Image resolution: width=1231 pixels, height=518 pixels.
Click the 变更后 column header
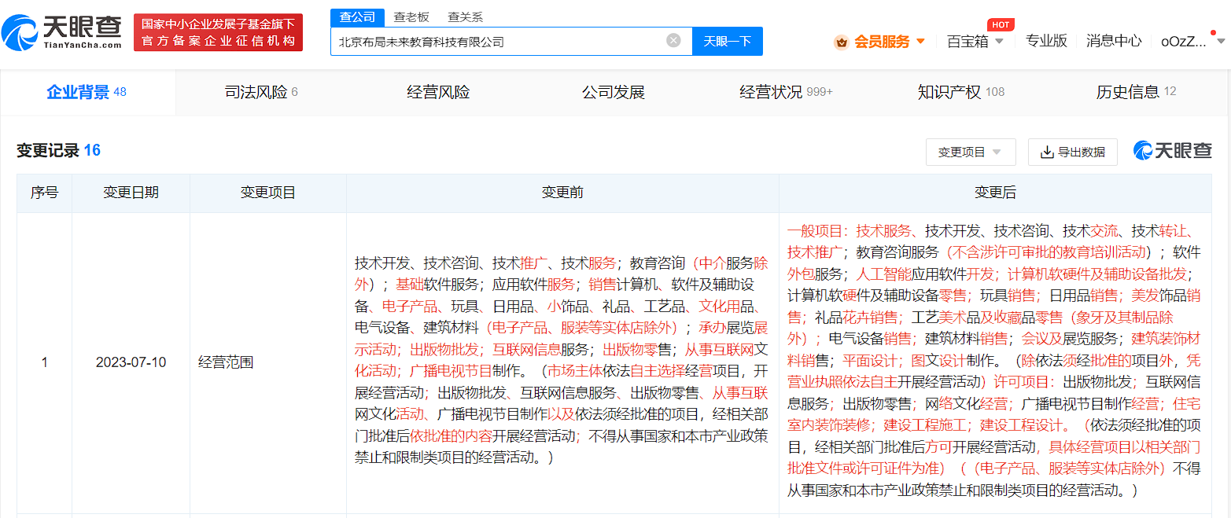click(995, 193)
